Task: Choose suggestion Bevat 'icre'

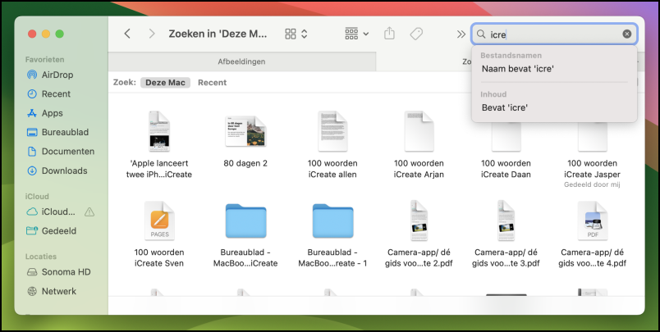Action: (505, 107)
